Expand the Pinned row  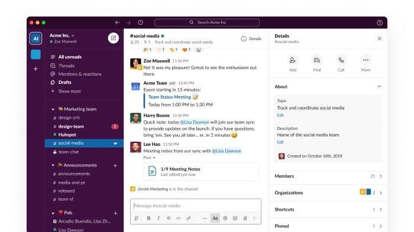pyautogui.click(x=328, y=226)
